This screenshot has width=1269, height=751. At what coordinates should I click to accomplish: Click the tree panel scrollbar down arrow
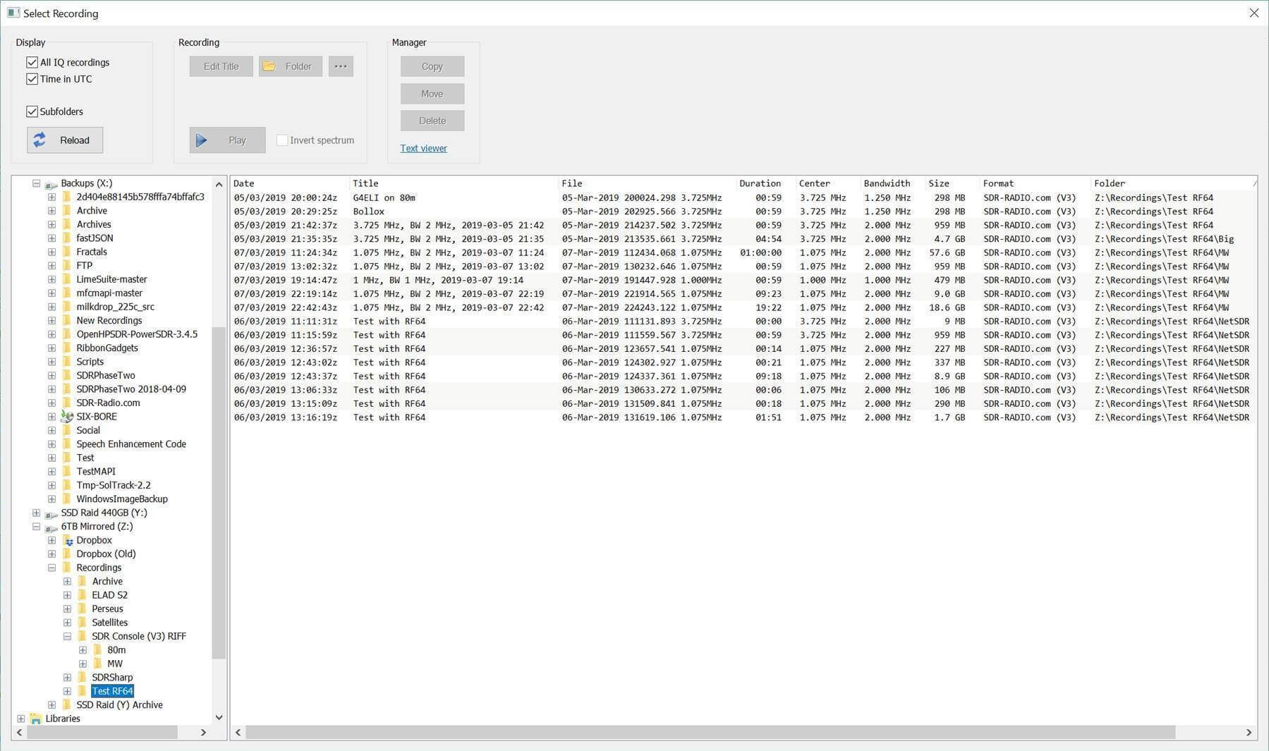tap(219, 717)
